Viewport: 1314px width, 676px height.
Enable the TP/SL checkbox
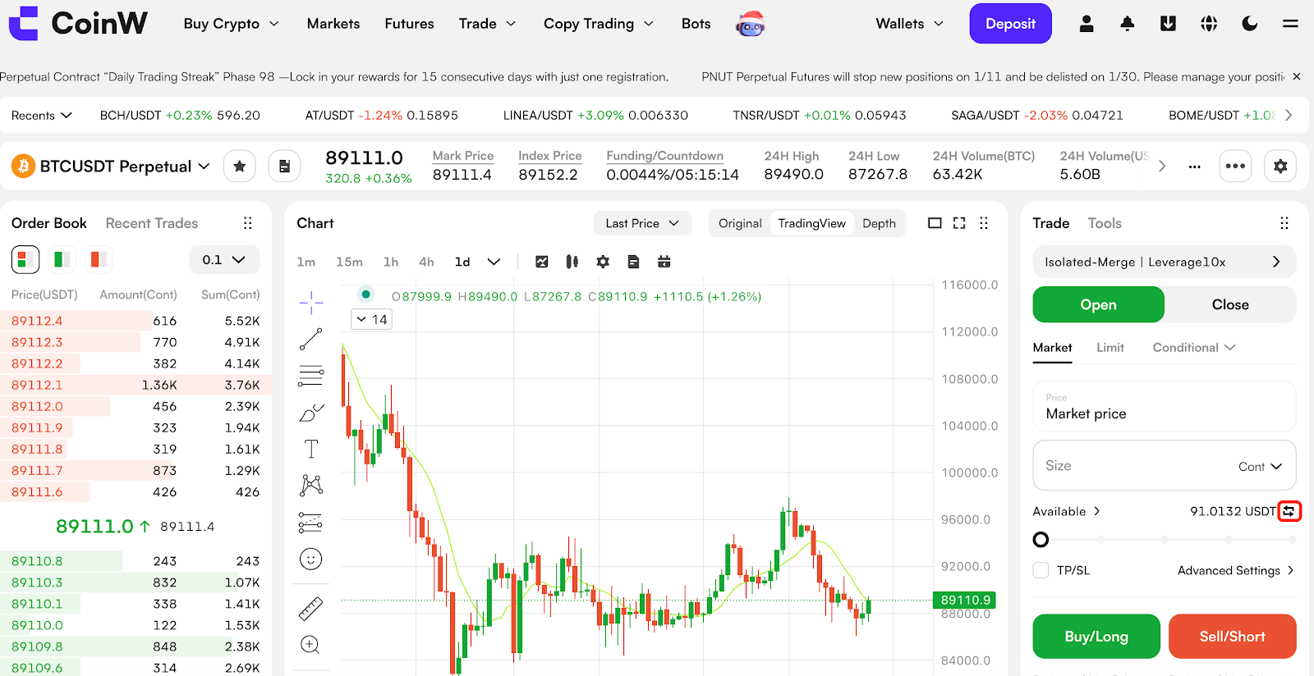(1041, 570)
